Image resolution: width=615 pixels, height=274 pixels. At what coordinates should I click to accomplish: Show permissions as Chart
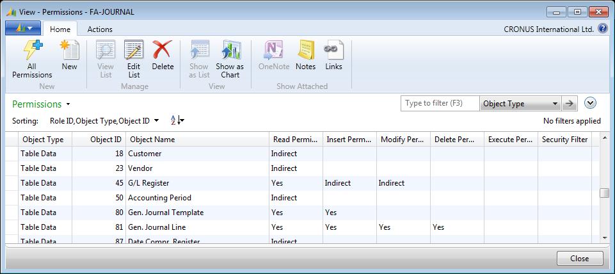(x=230, y=59)
